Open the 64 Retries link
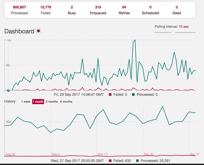The height and width of the screenshot is (165, 204). [x=124, y=10]
